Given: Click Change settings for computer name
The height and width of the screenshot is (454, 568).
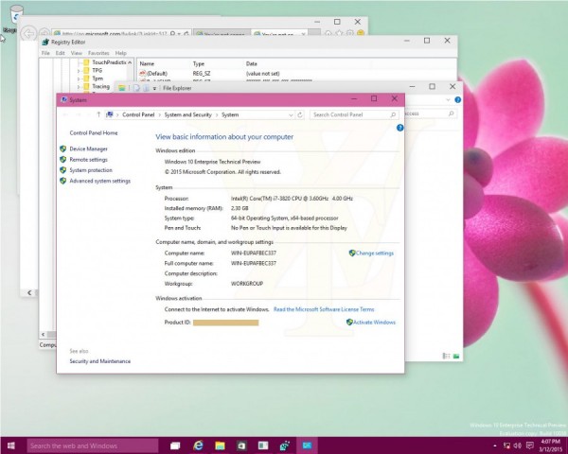Looking at the screenshot, I should (x=375, y=253).
